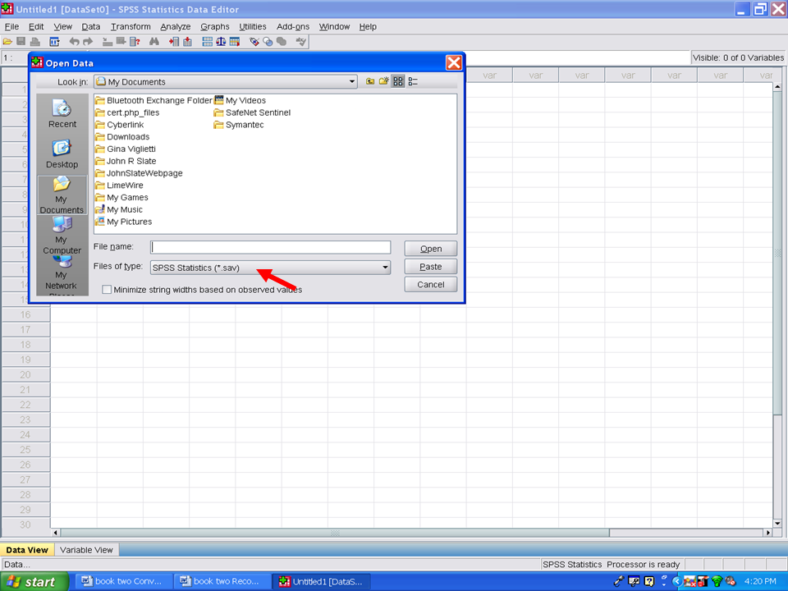Open the Files of type dropdown
The image size is (788, 591).
385,267
